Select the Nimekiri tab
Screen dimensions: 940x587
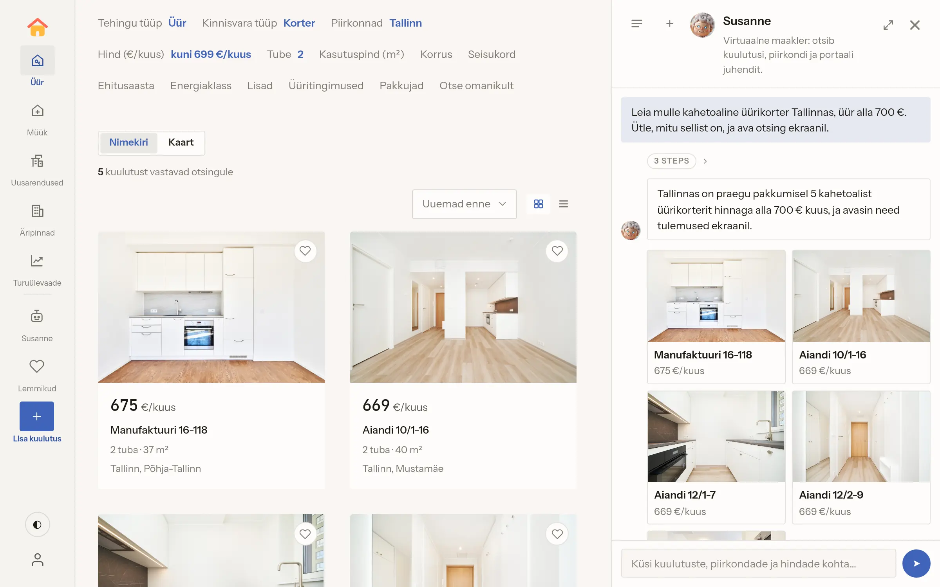tap(128, 142)
